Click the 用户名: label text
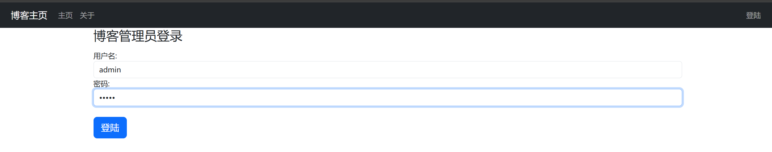The height and width of the screenshot is (152, 772). (105, 56)
